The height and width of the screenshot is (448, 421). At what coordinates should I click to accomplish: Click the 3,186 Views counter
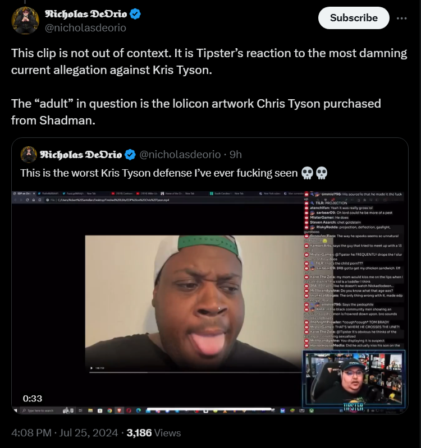pos(154,432)
